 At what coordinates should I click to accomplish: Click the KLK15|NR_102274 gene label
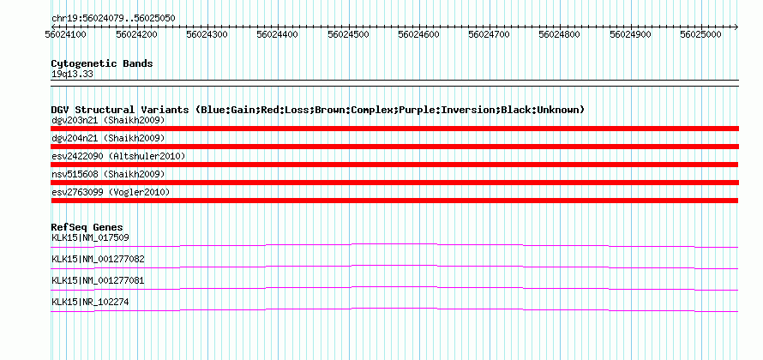(x=91, y=302)
